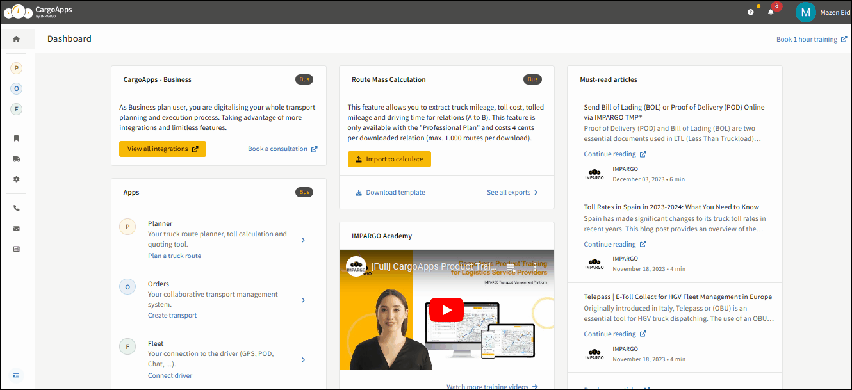This screenshot has width=852, height=390.
Task: Open Fleet from the sidebar F icon
Action: coord(17,110)
